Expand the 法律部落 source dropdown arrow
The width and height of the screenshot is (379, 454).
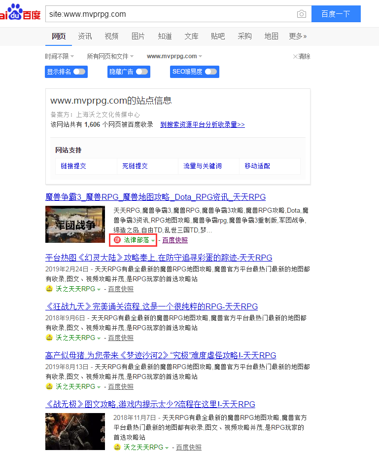click(153, 241)
